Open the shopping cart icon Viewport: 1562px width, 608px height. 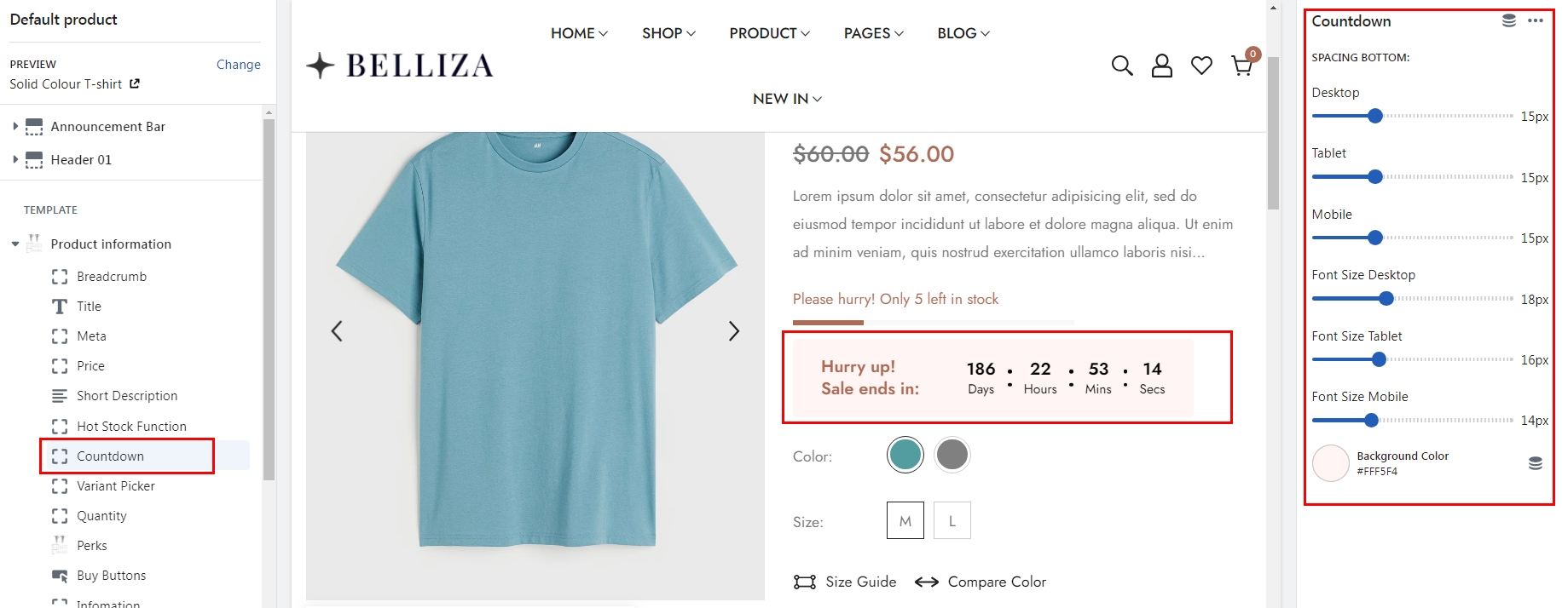(x=1241, y=66)
